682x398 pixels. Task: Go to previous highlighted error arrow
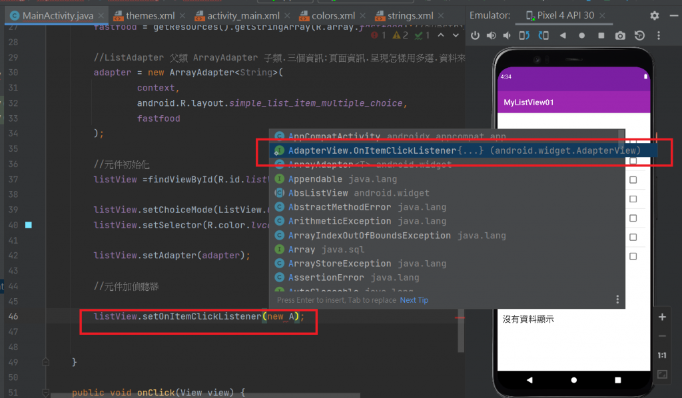(x=441, y=35)
